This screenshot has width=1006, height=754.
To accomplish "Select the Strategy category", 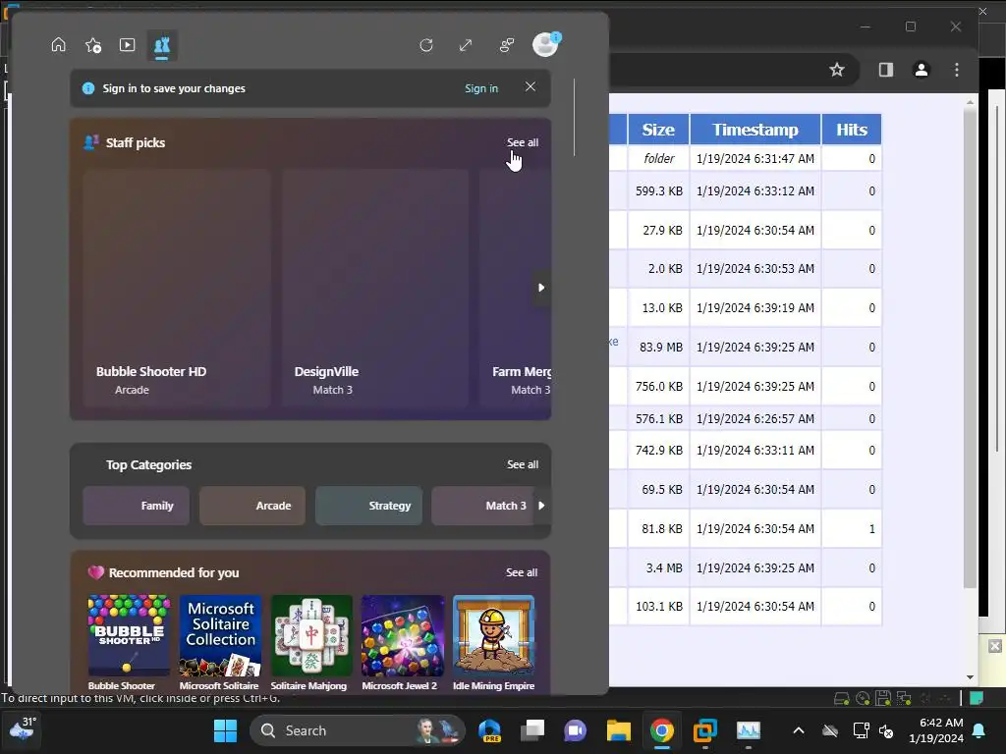I will pos(368,506).
